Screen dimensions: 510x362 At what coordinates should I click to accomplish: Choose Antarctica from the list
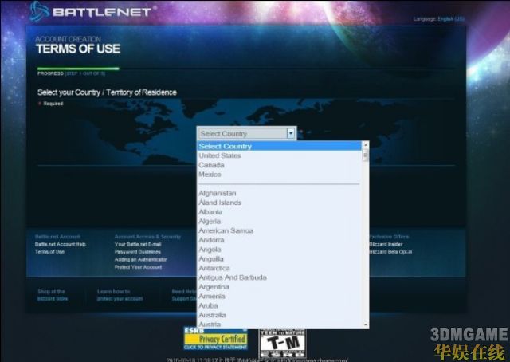tap(279, 268)
